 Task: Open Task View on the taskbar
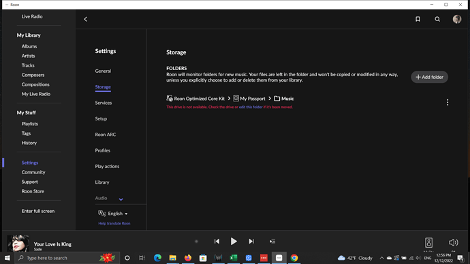142,258
